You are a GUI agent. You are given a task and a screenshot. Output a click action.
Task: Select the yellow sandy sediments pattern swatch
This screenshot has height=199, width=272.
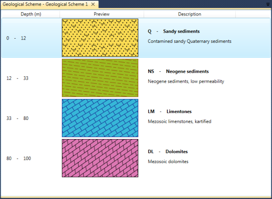coord(100,38)
